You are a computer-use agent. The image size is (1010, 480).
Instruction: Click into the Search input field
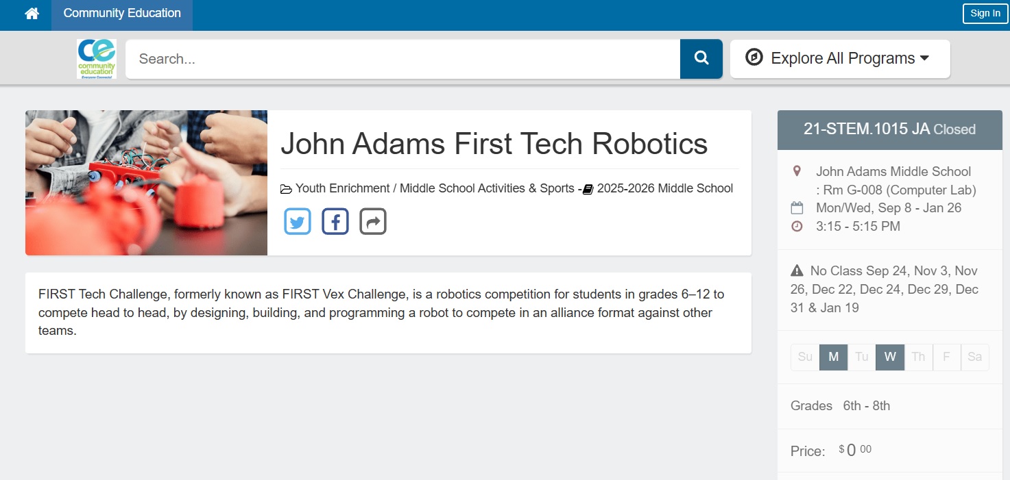(x=402, y=59)
